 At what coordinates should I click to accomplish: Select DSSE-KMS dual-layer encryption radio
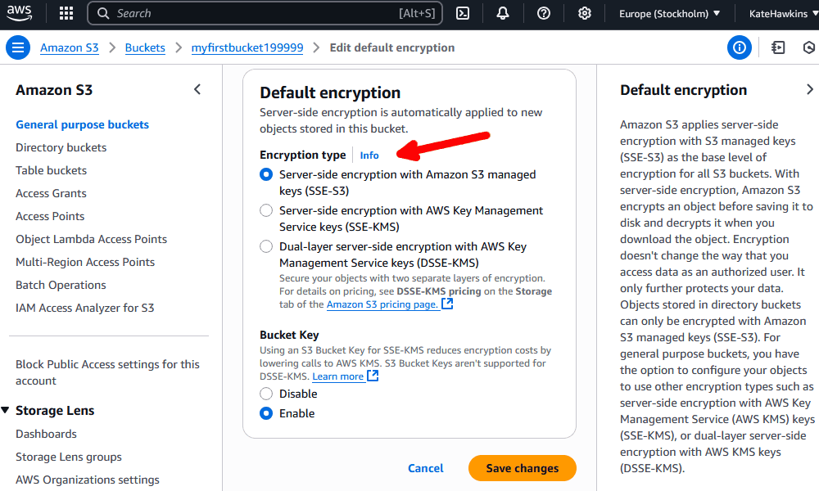coord(266,246)
